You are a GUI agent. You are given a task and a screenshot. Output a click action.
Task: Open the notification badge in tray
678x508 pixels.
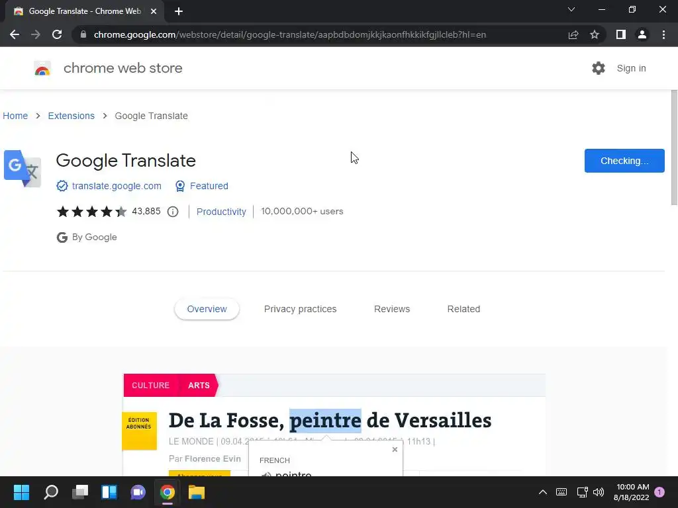[x=659, y=492]
